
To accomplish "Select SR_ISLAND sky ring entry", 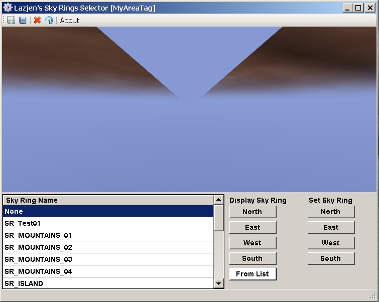I will (108, 283).
